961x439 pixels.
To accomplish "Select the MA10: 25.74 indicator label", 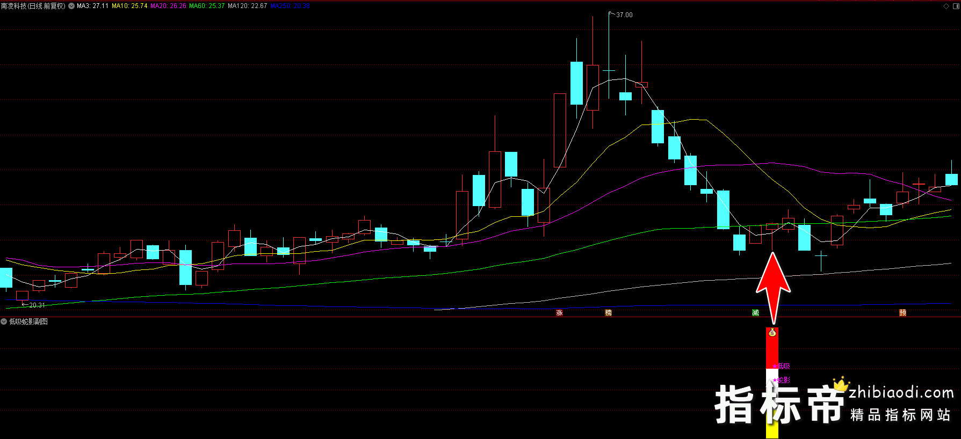I will 129,6.
